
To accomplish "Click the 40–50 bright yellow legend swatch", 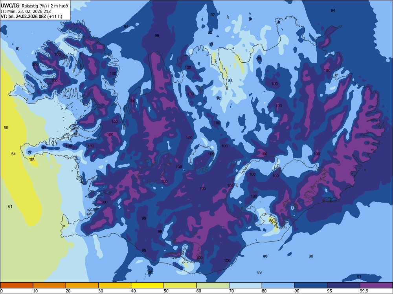I will click(147, 285).
